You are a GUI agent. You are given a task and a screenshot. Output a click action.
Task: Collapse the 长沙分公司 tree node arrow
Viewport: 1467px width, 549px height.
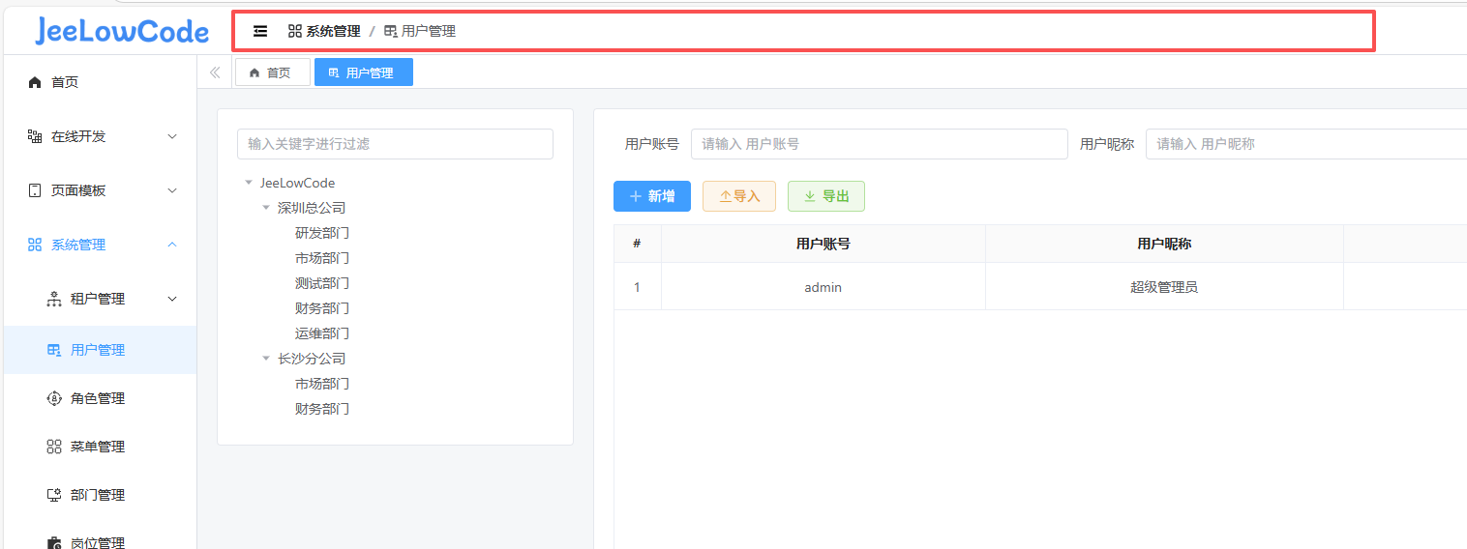pos(266,359)
